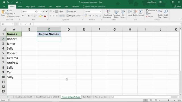
Task: Switch to the Page Layout tab
Action: pyautogui.click(x=30, y=7)
